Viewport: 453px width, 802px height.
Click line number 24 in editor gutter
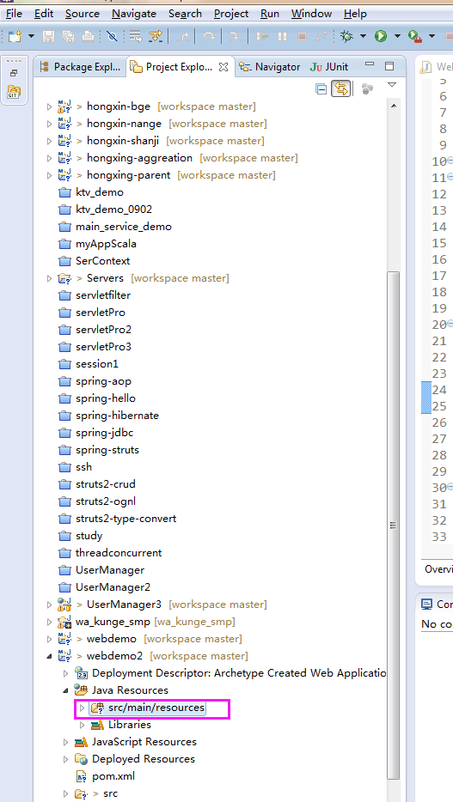coord(440,390)
